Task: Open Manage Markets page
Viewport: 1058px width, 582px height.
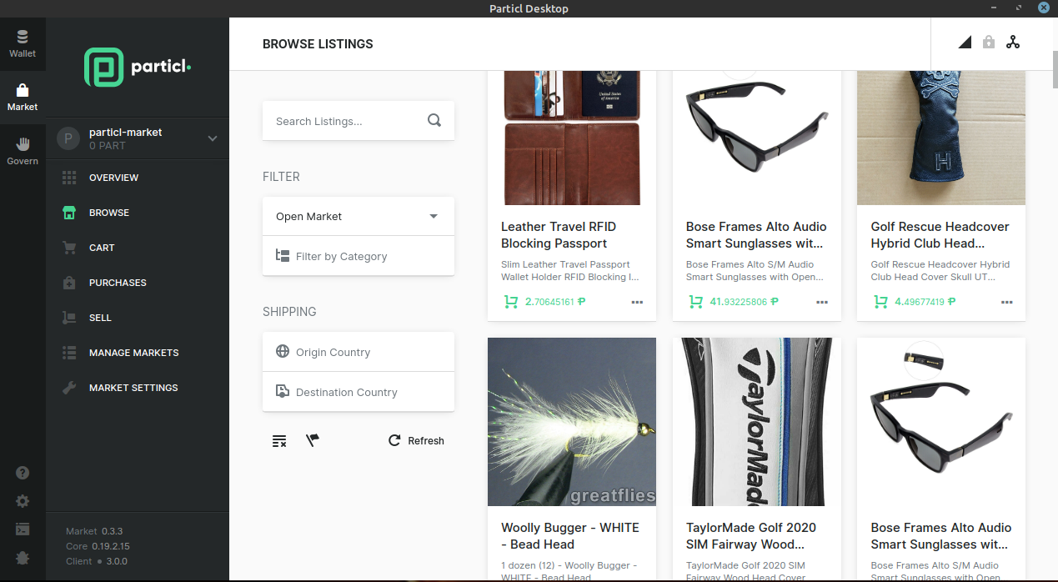Action: [138, 353]
